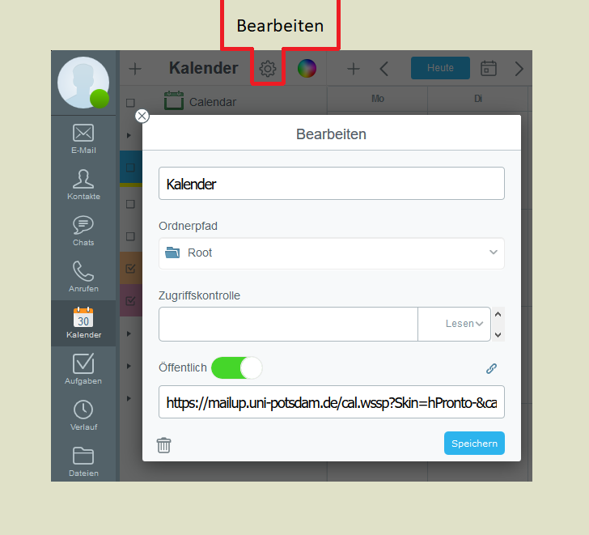Expand the tree arrow below Calendar

(129, 135)
